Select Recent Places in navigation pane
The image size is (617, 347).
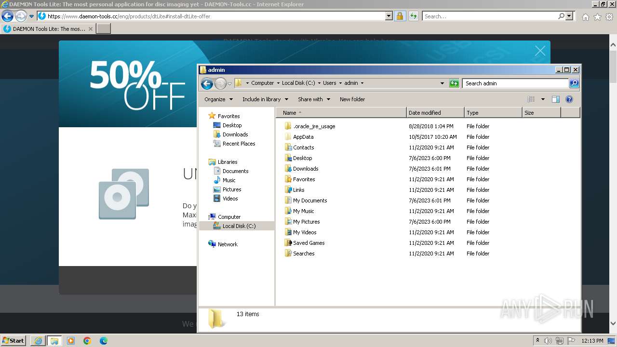[x=239, y=144]
